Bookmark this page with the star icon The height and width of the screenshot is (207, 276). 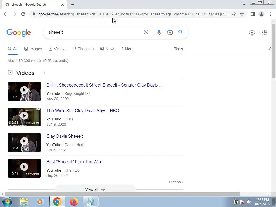[x=242, y=14]
